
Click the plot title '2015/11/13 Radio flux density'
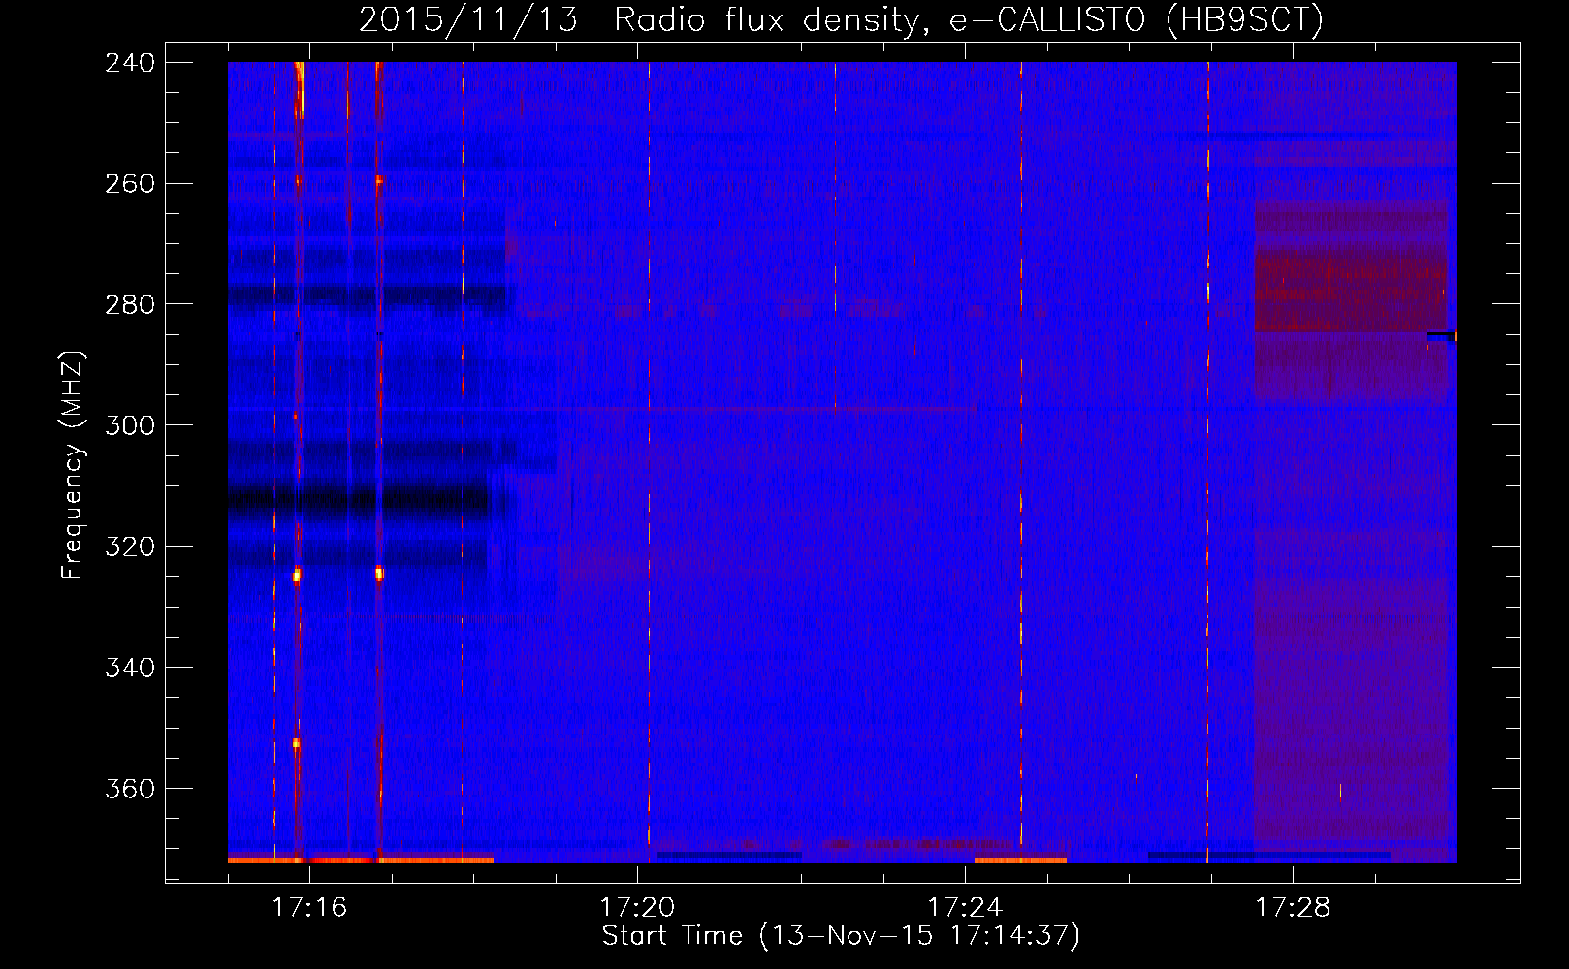[841, 19]
